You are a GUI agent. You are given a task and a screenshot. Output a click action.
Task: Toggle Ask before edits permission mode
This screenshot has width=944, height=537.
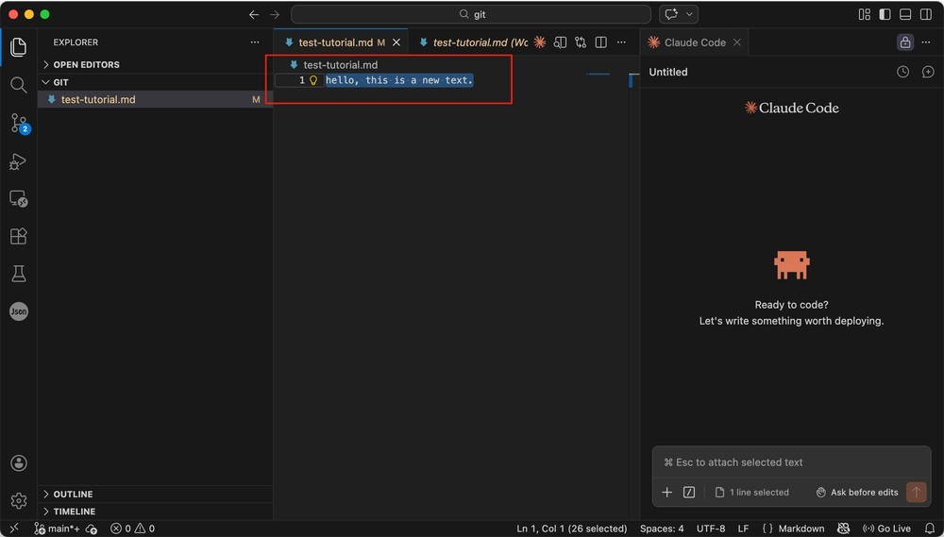tap(857, 493)
